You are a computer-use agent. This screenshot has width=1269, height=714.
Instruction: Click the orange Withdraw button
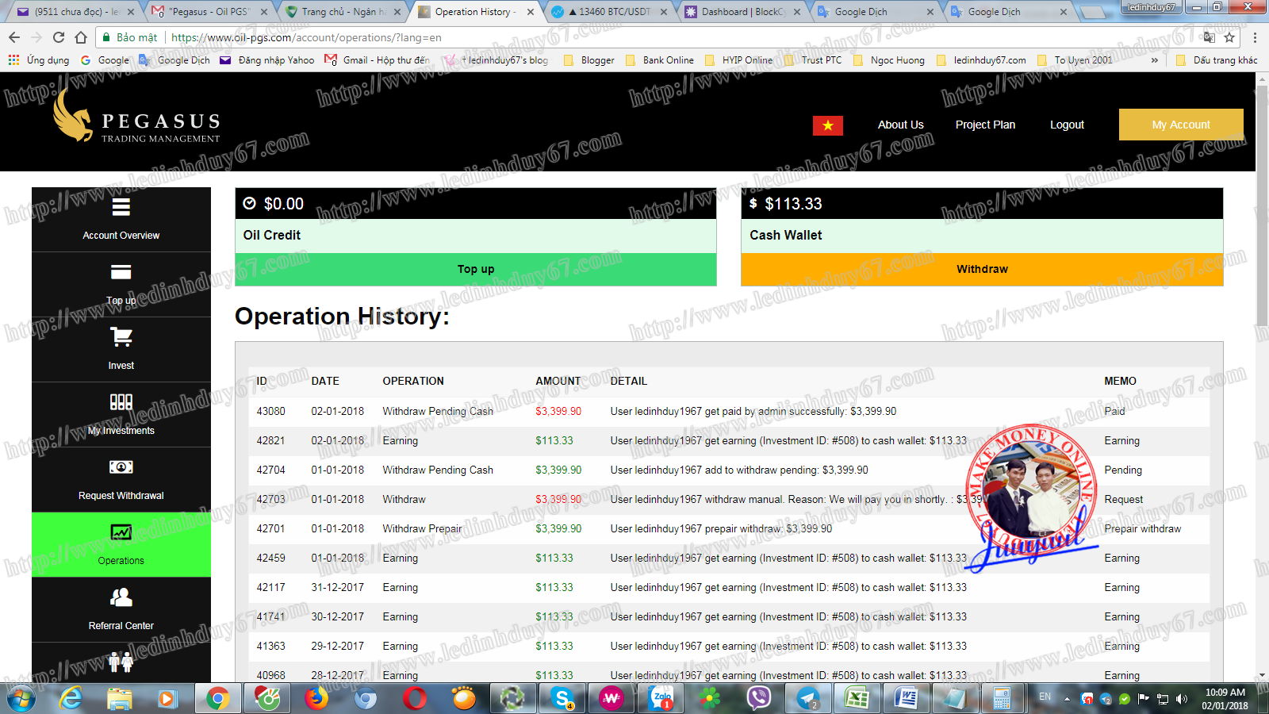[x=982, y=269]
